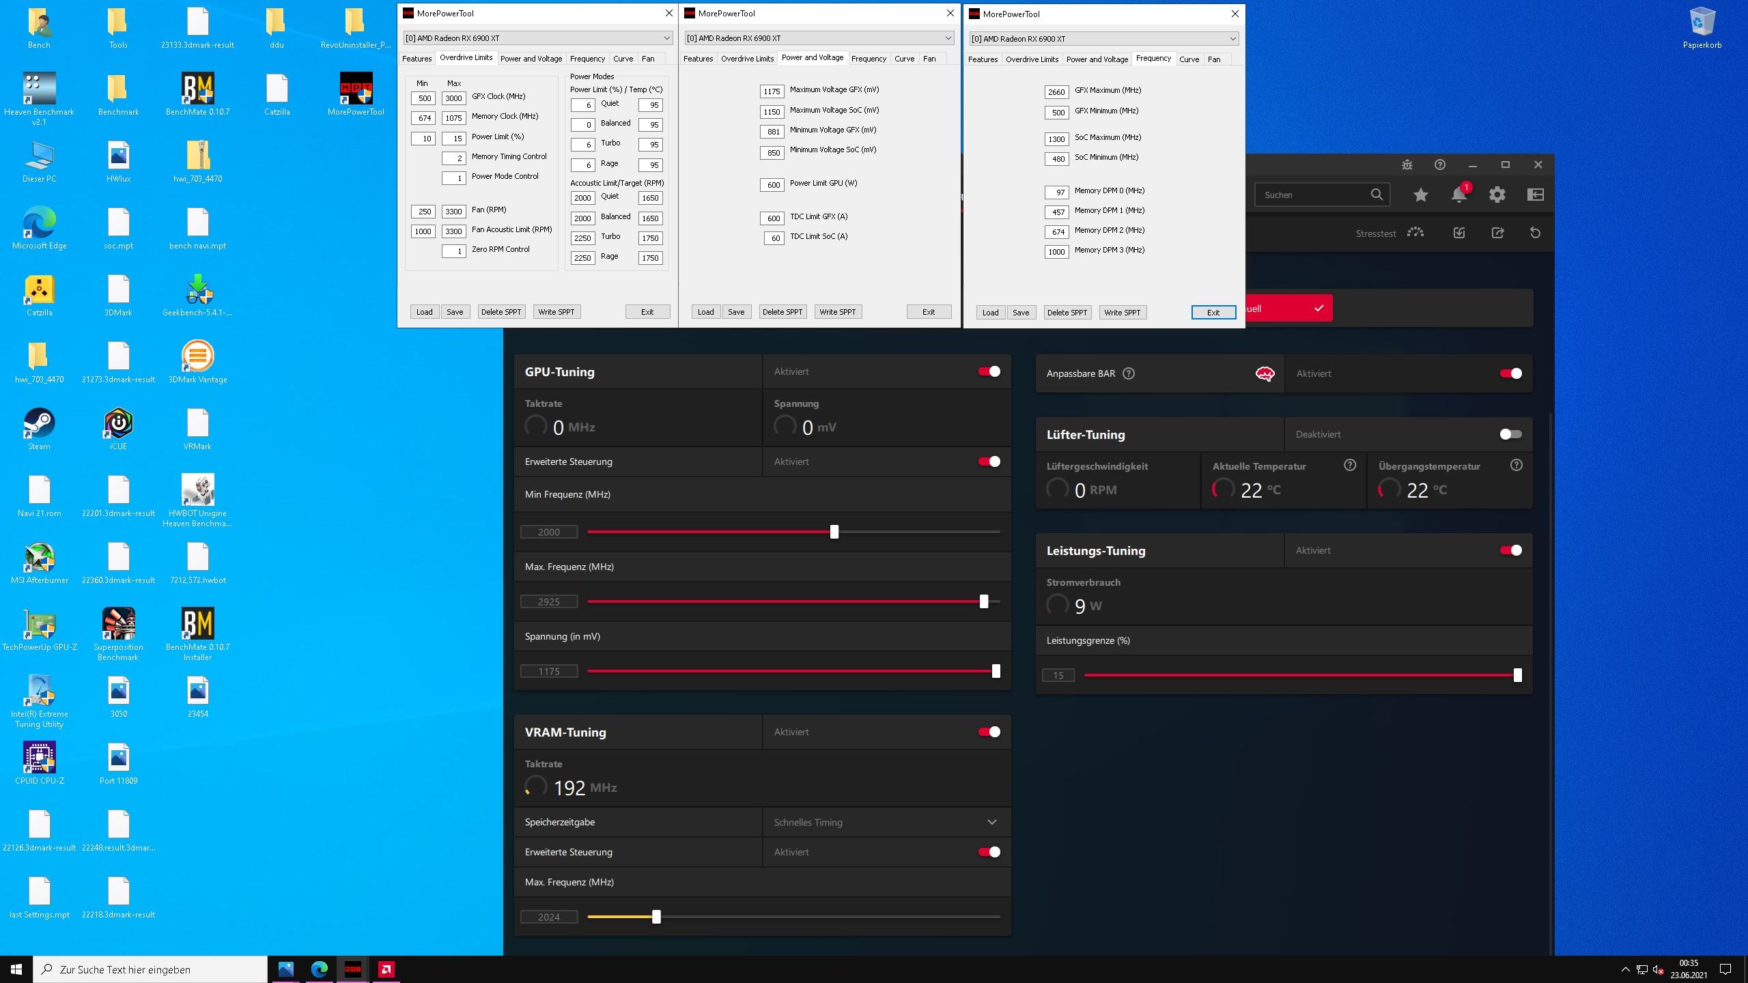Disable the GPU-Tuning toggle
This screenshot has height=983, width=1748.
(989, 371)
